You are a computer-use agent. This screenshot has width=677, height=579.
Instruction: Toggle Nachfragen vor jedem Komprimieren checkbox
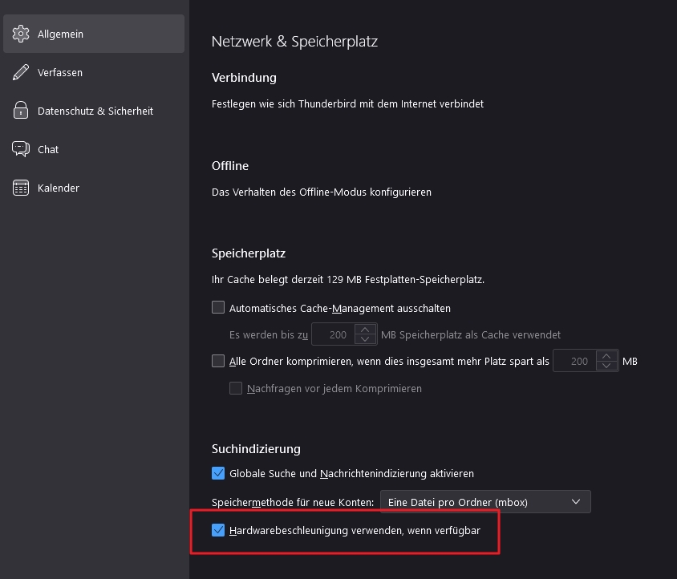pyautogui.click(x=236, y=388)
